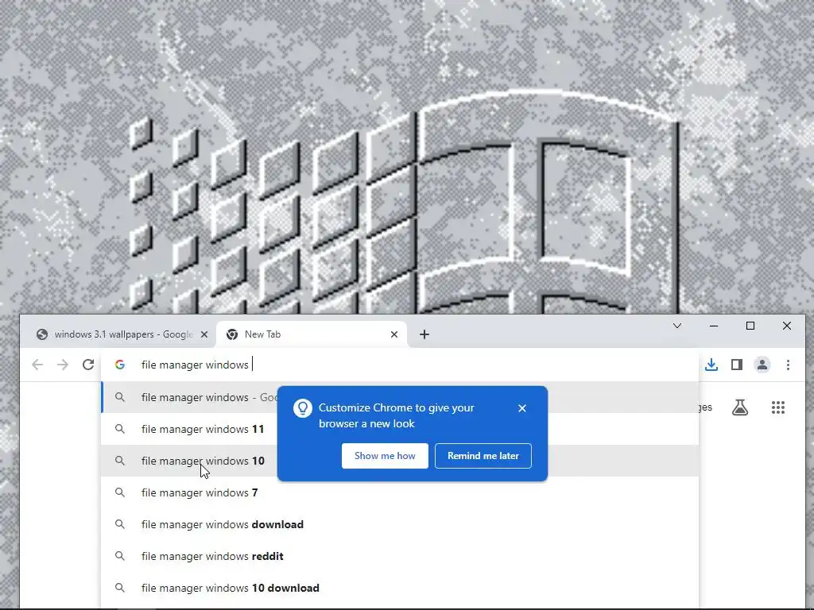814x610 pixels.
Task: Select suggestion file manager windows reddit
Action: [x=400, y=556]
